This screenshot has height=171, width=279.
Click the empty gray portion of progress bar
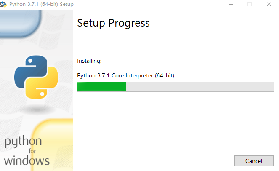pyautogui.click(x=199, y=87)
